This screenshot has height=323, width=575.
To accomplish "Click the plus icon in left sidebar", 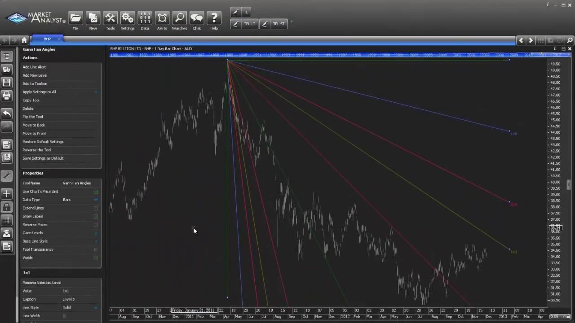I will [6, 194].
